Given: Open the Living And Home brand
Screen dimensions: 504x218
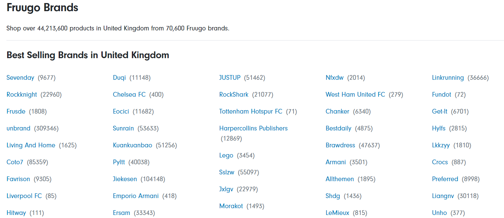Looking at the screenshot, I should click(31, 145).
